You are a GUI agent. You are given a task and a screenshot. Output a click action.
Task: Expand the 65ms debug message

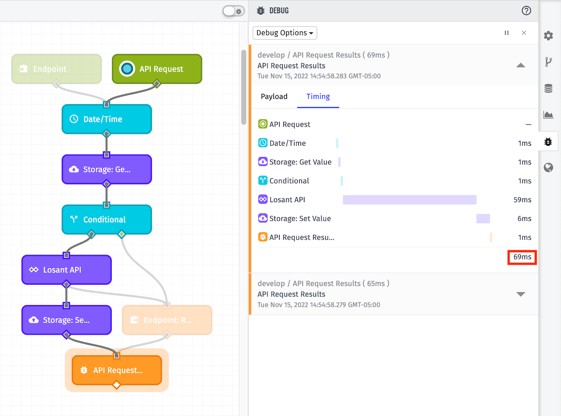click(x=521, y=294)
